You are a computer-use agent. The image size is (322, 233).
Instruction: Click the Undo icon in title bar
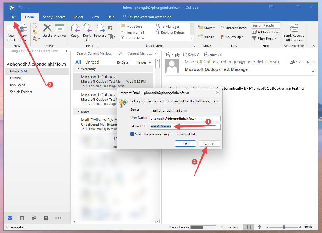(x=21, y=8)
